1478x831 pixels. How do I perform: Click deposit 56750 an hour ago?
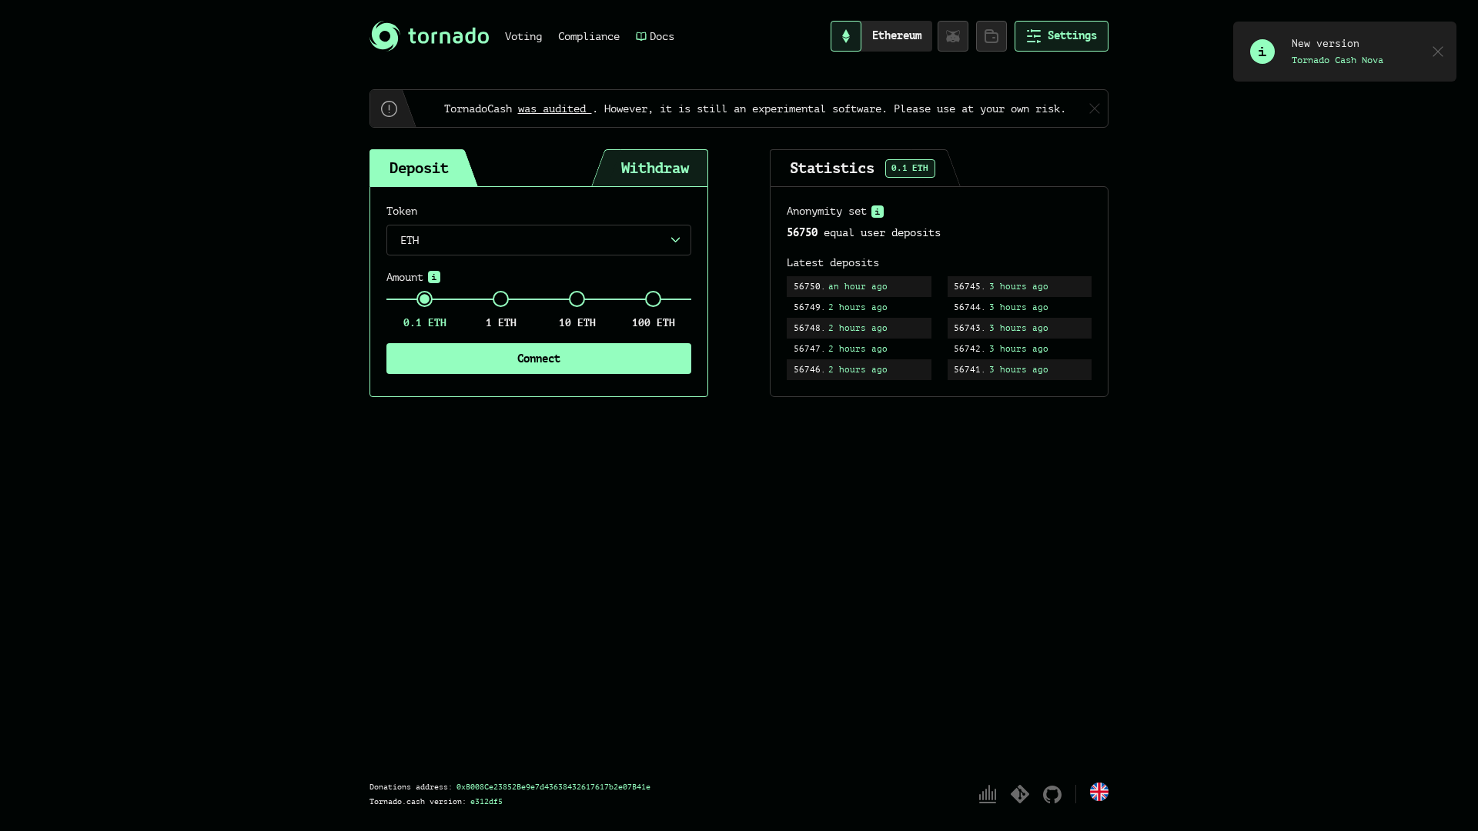(x=859, y=286)
